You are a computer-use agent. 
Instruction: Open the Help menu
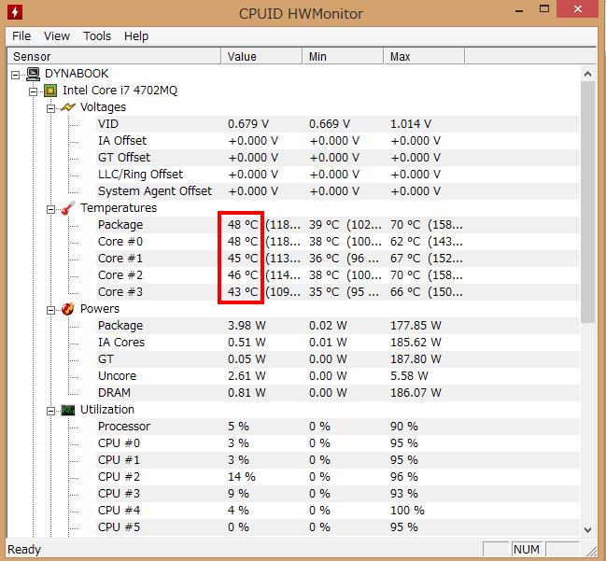(136, 35)
